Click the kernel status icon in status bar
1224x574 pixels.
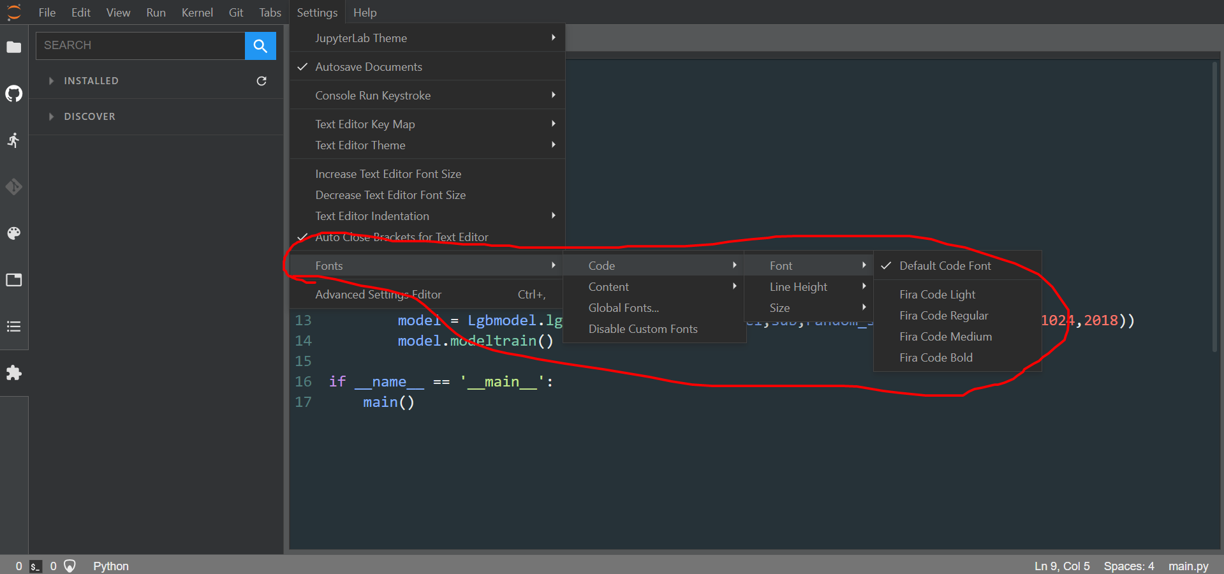point(70,566)
